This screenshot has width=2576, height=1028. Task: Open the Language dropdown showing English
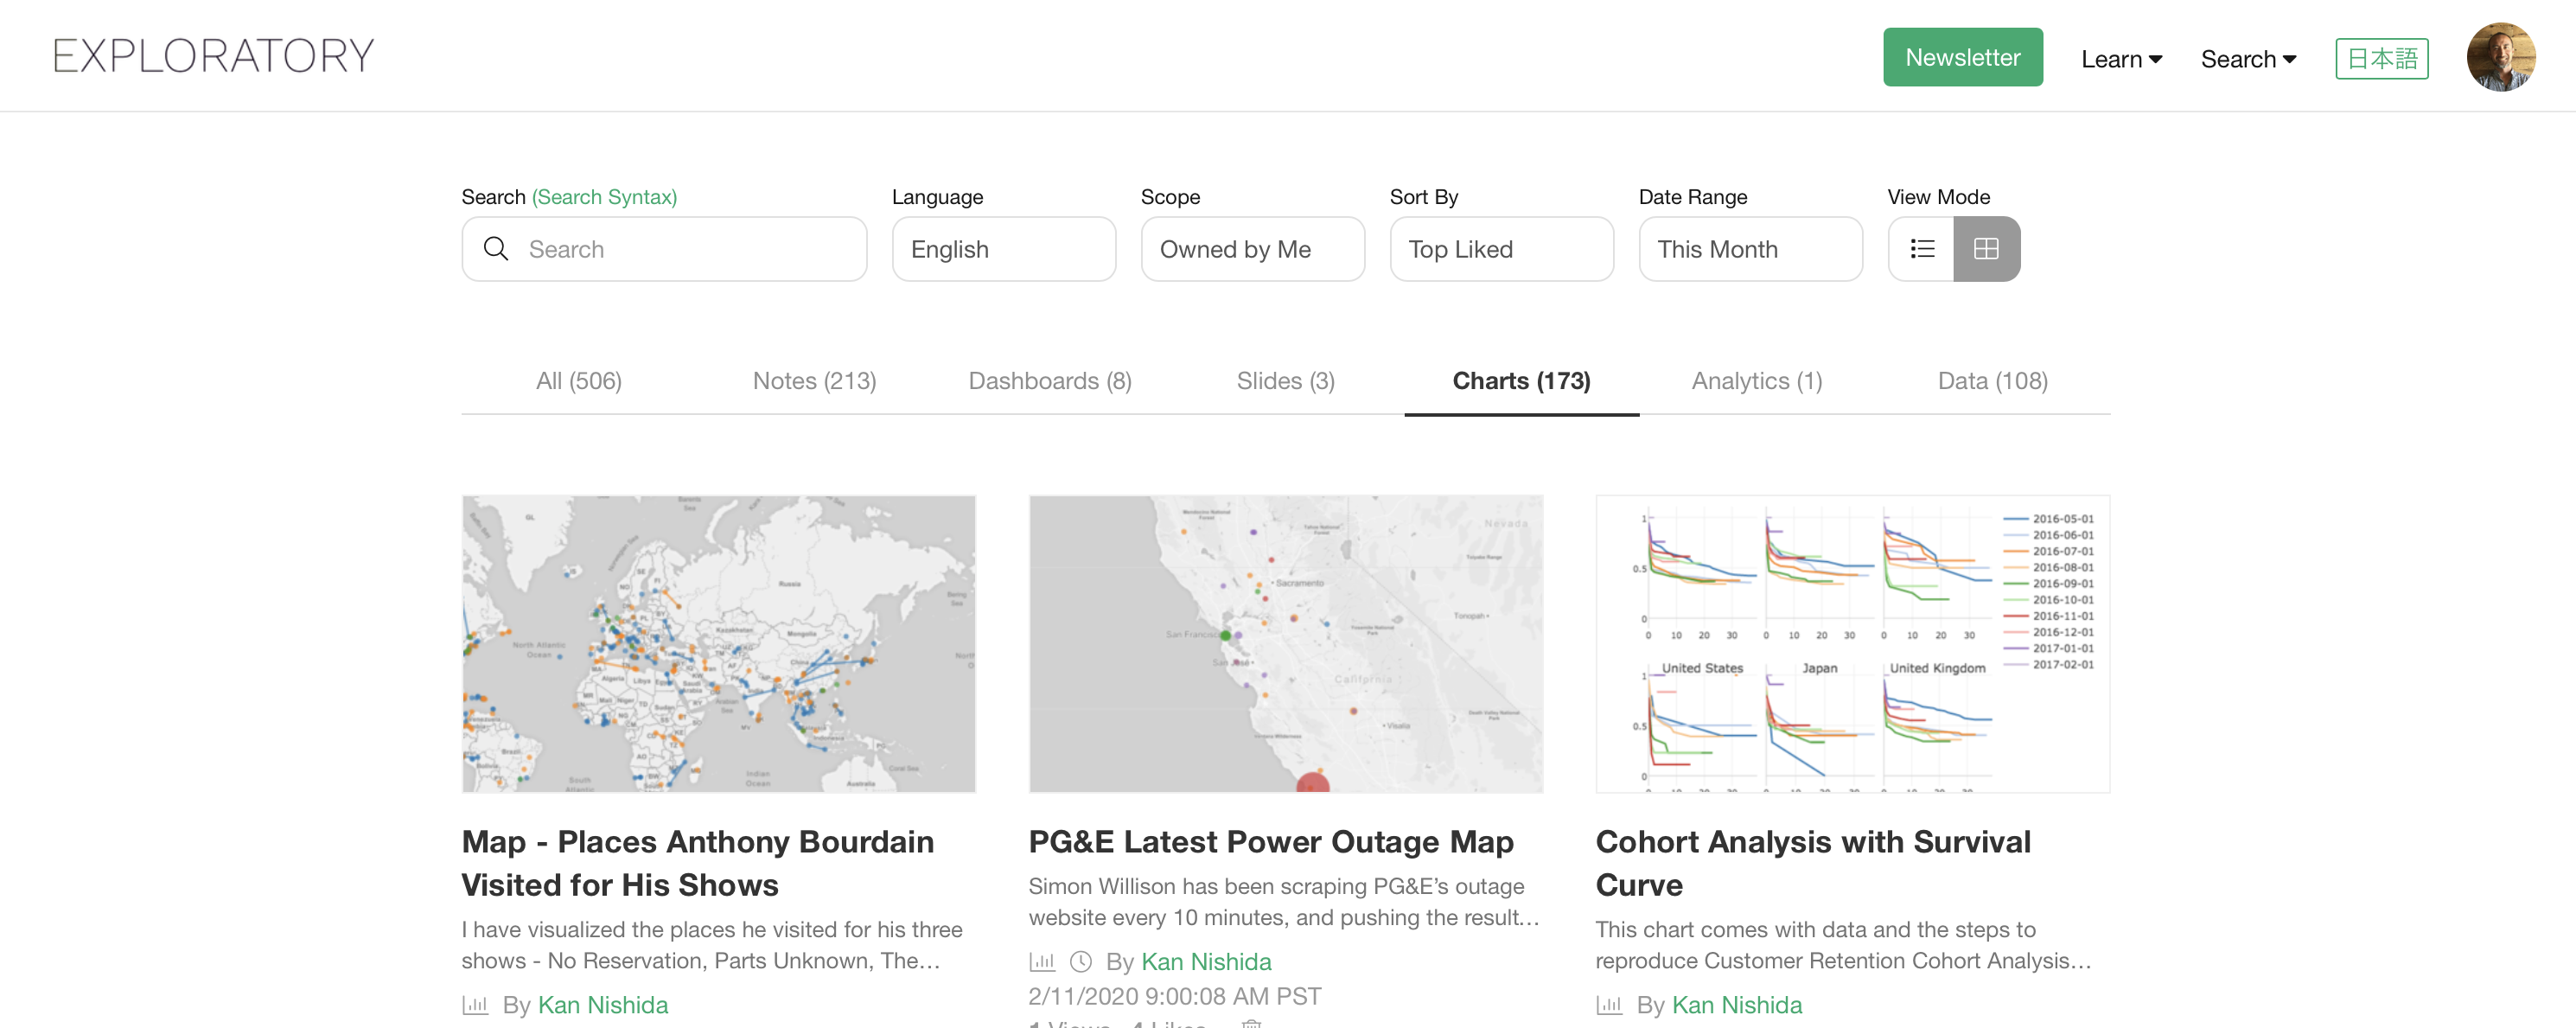pyautogui.click(x=1003, y=249)
